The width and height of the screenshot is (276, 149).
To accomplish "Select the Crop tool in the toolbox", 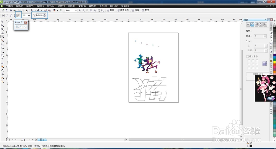I will coord(2,29).
